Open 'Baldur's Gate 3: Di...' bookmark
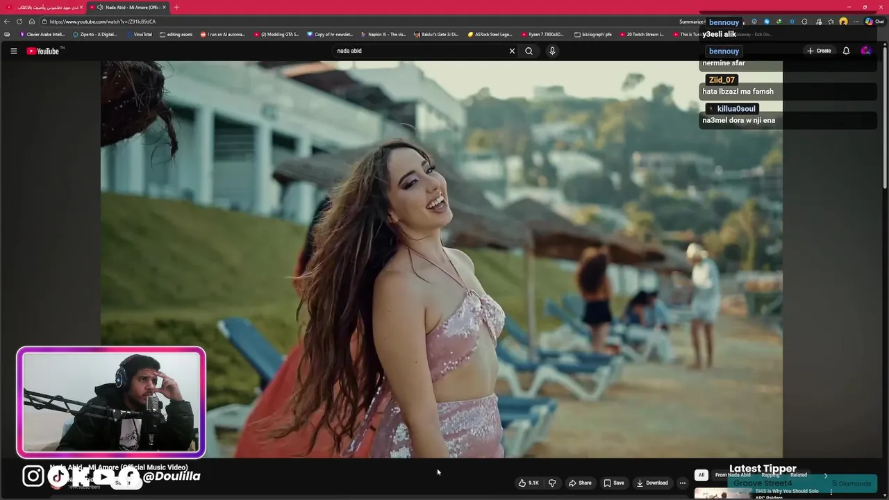This screenshot has height=500, width=889. point(436,34)
